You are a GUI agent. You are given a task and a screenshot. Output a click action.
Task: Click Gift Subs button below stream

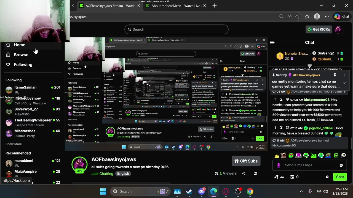246,161
